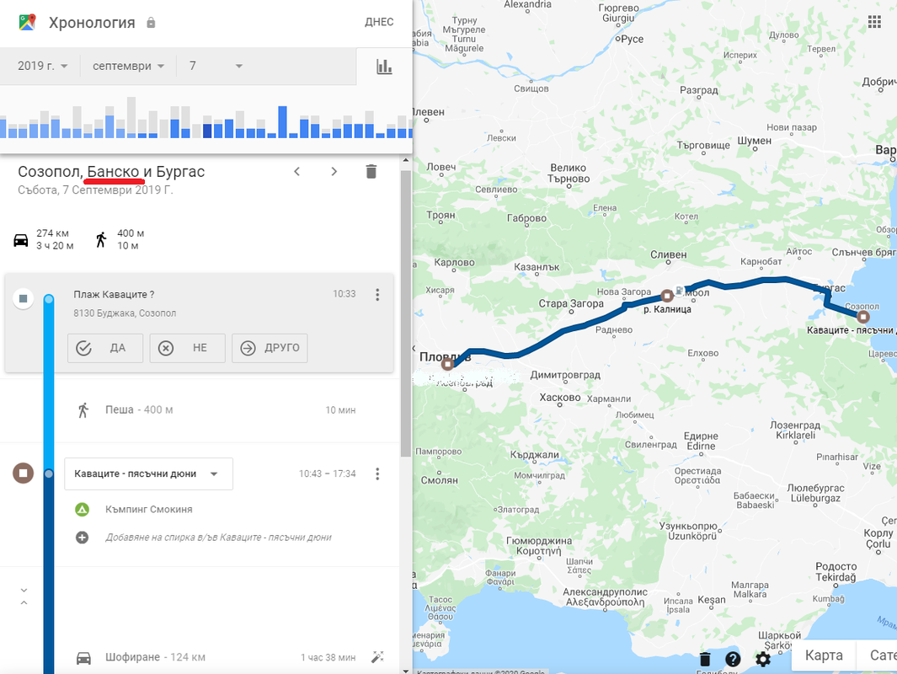Click the Стара Загора label on map

click(571, 304)
